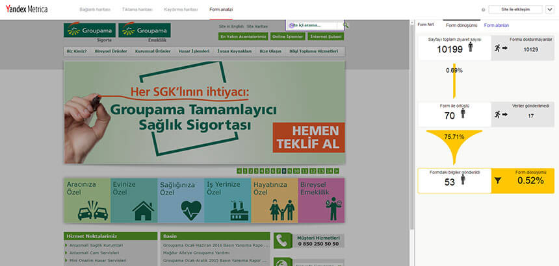559x266 pixels.
Task: Go to banner slide 1
Action: pos(244,171)
